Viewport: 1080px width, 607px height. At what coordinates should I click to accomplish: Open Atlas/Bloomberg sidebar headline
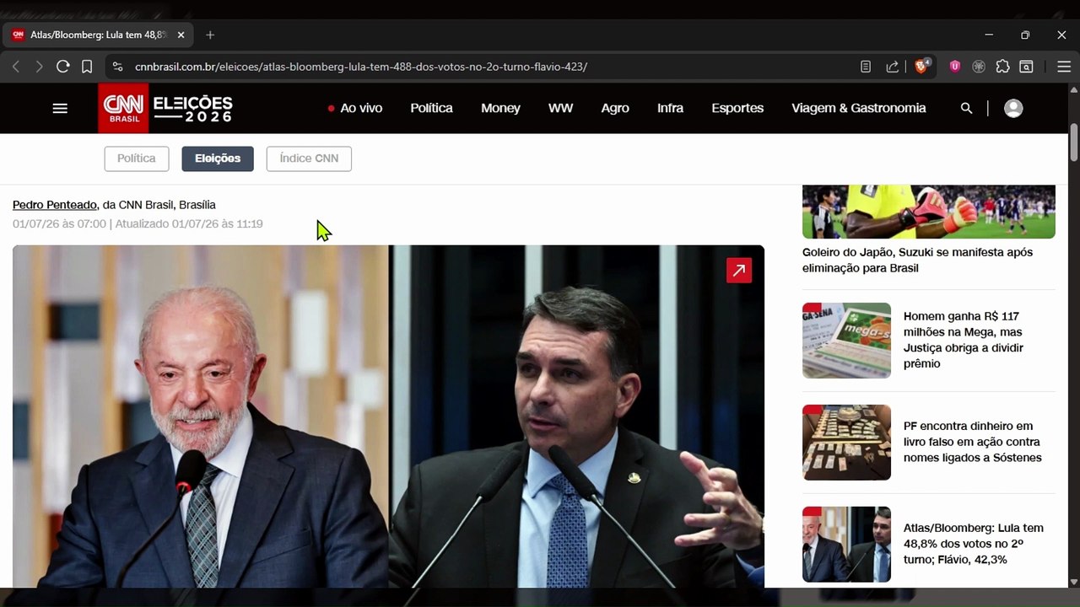tap(973, 544)
